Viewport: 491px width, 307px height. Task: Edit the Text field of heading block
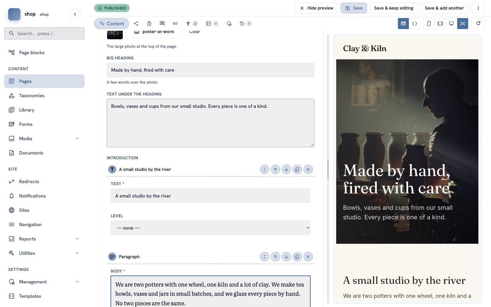(210, 196)
